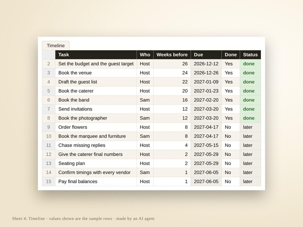Click 'done' status for Book the photographer row
This screenshot has width=303, height=227.
tap(250, 118)
